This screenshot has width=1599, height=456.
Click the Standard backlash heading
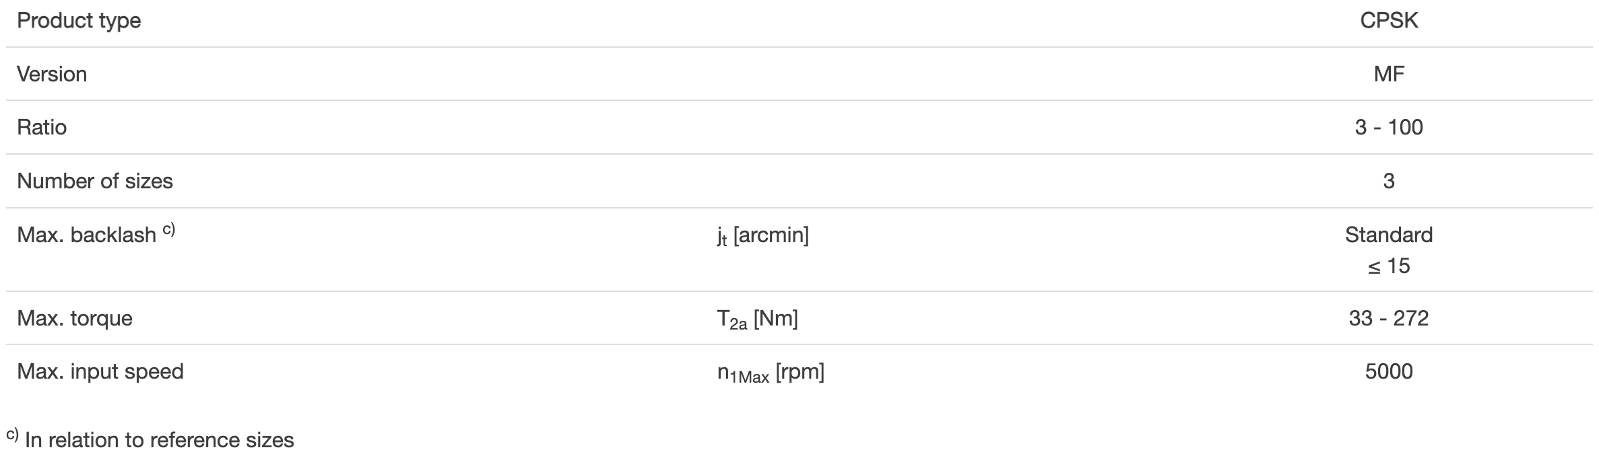point(1389,235)
